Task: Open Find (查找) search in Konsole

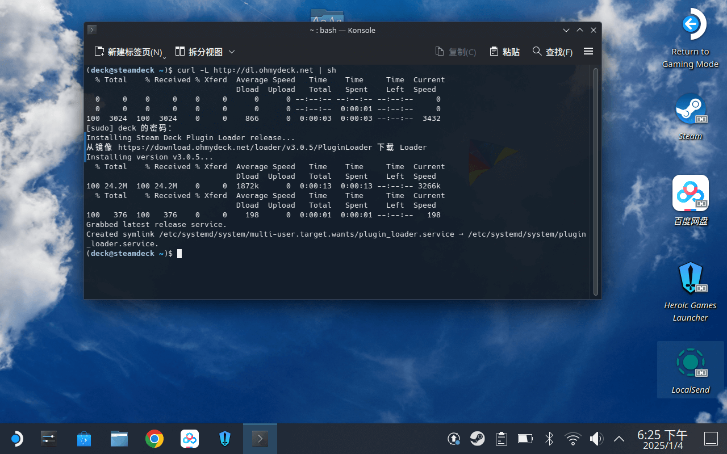Action: click(552, 52)
